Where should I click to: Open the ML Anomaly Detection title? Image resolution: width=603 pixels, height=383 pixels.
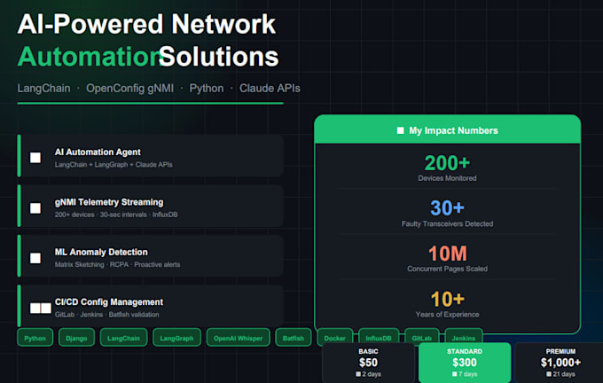[x=101, y=253]
